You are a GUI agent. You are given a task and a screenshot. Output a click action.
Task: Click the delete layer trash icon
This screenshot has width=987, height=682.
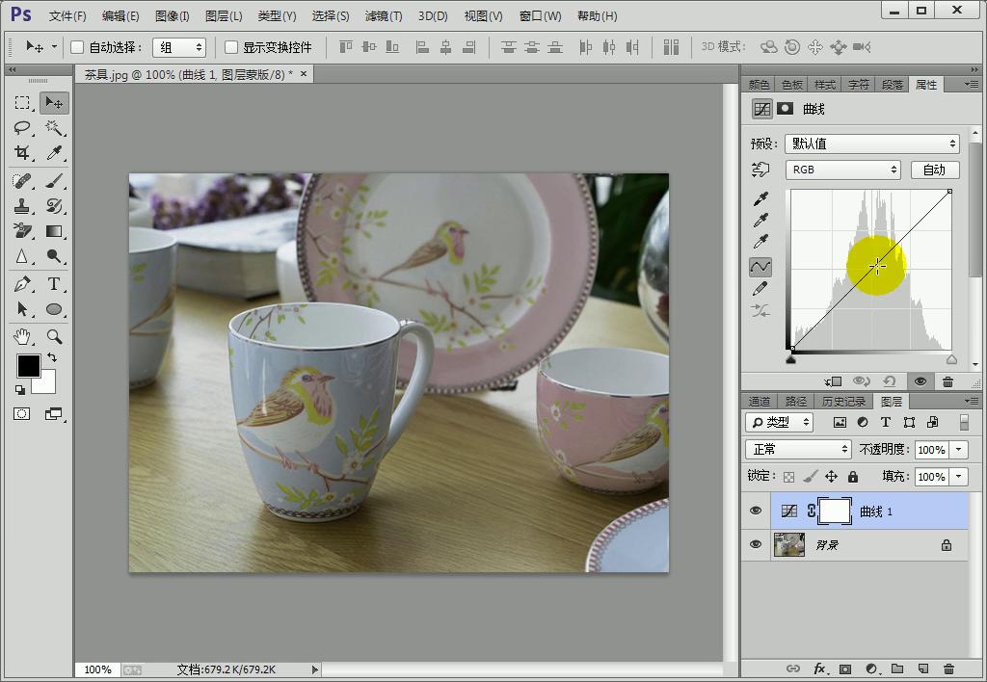(x=948, y=669)
